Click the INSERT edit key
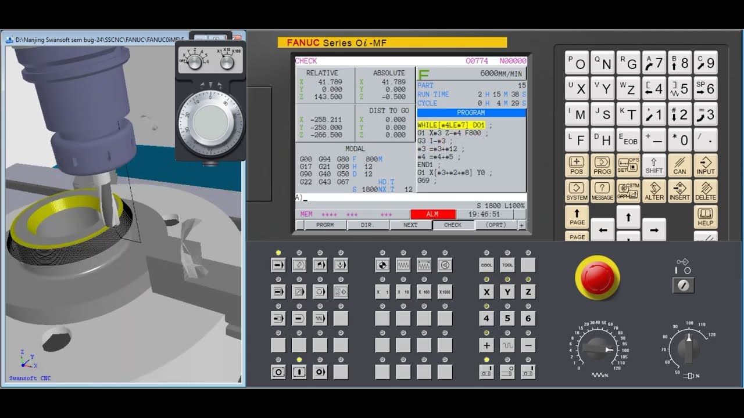Screen dimensions: 744x418 [679, 191]
